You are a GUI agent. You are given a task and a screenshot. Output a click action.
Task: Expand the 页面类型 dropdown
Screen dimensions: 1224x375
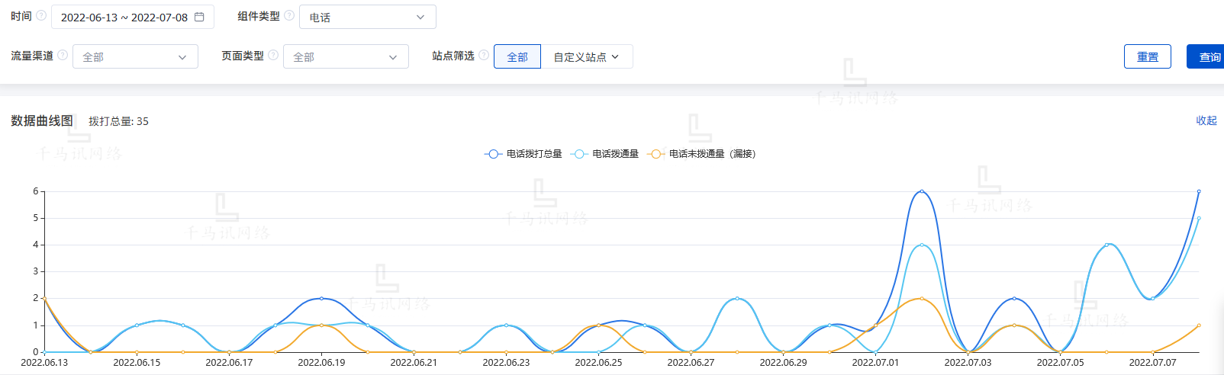(x=346, y=56)
